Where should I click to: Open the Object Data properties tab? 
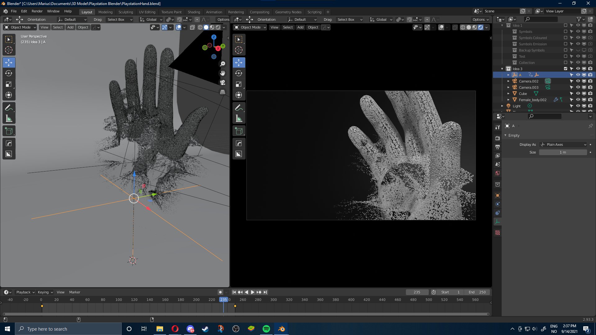[x=498, y=221]
